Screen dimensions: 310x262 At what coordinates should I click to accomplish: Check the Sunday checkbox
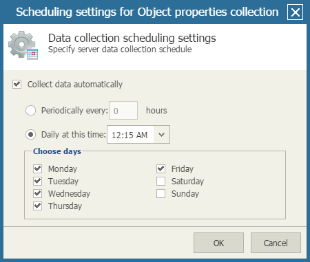tap(161, 193)
